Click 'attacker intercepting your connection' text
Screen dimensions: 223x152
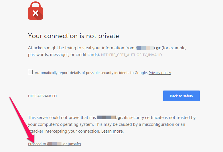64,131
